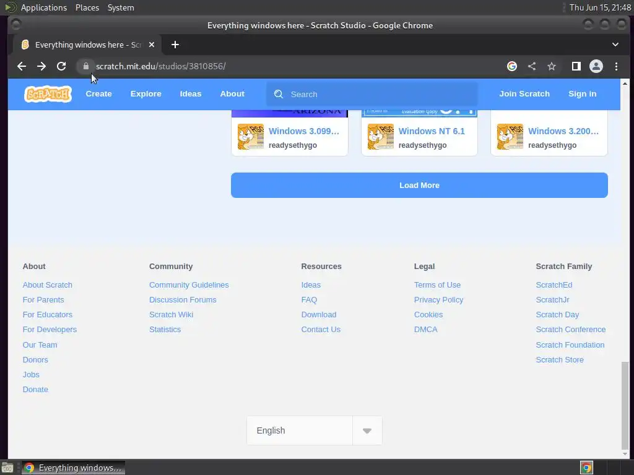
Task: Open Discussion Forums link
Action: point(183,300)
